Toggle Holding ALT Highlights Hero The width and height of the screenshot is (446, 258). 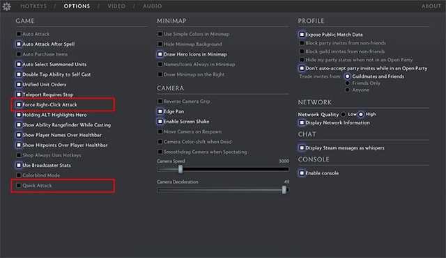coord(19,115)
